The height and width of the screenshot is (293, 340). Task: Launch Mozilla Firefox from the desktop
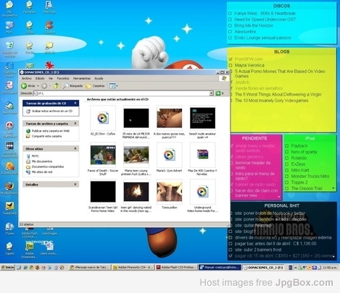[x=9, y=188]
